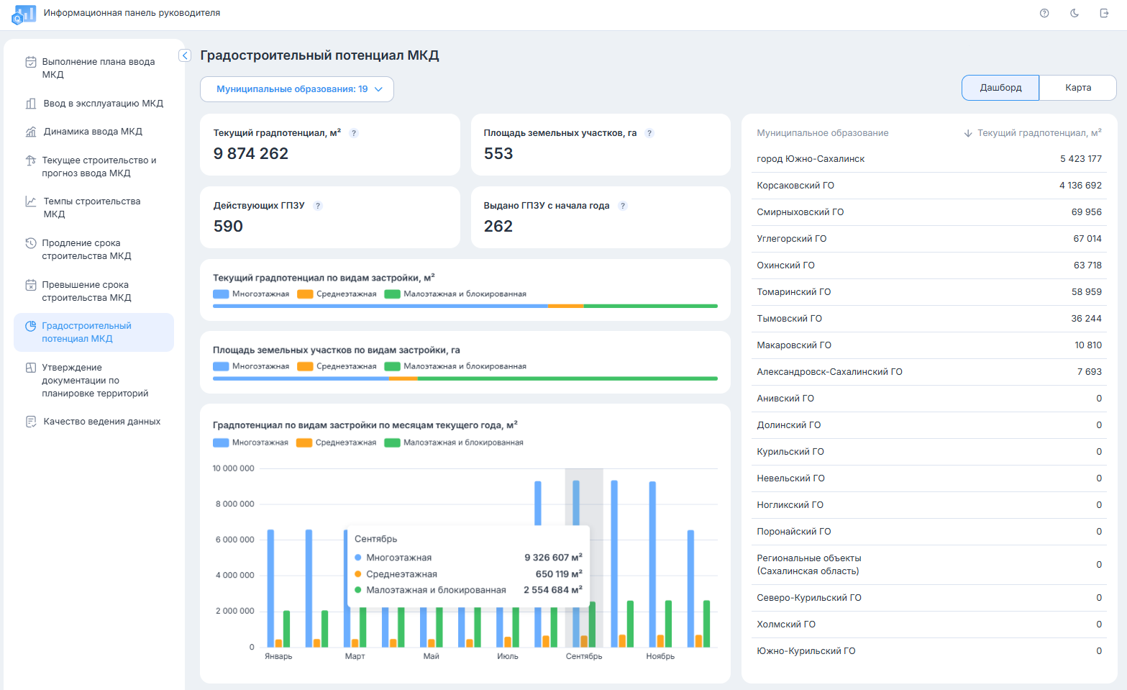Toggle dark mode moon icon

tap(1074, 13)
